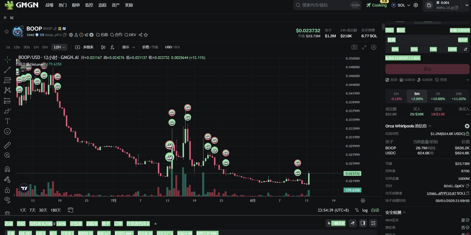
Task: Copy the boop...pP1i contract address
Action: point(65,35)
